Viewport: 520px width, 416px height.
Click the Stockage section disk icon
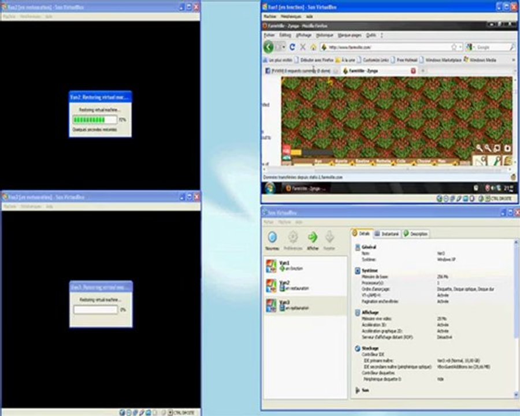(358, 348)
